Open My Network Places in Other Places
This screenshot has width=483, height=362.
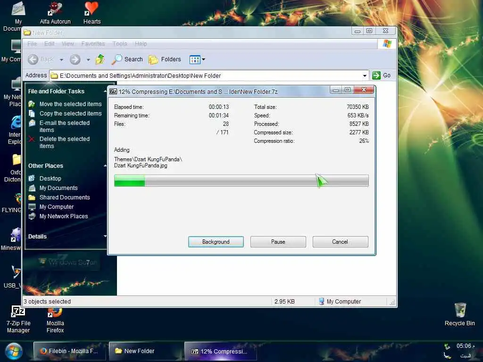64,216
